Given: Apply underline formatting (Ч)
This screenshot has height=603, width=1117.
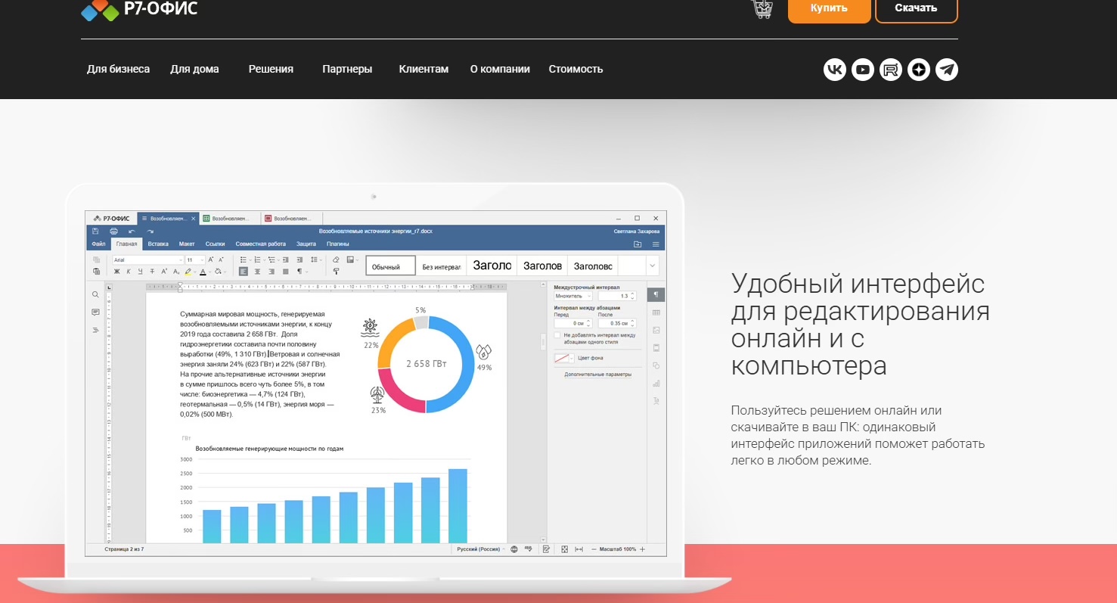Looking at the screenshot, I should click(140, 271).
